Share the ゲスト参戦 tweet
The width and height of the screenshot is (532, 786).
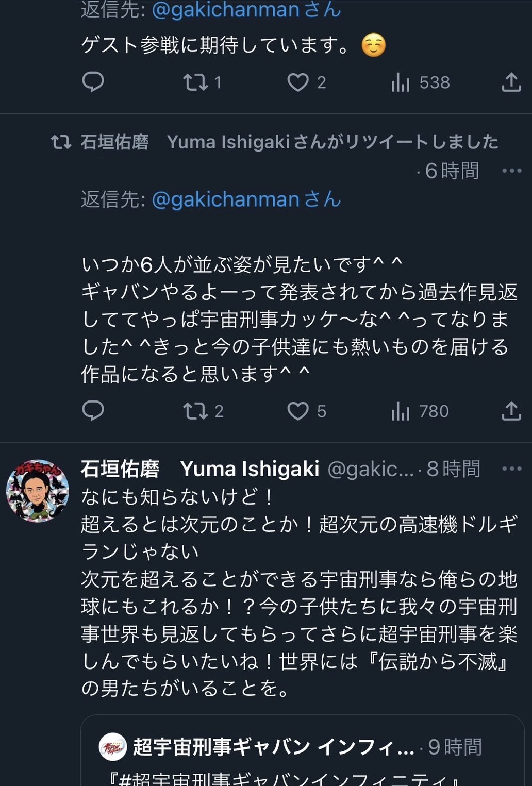tap(511, 82)
